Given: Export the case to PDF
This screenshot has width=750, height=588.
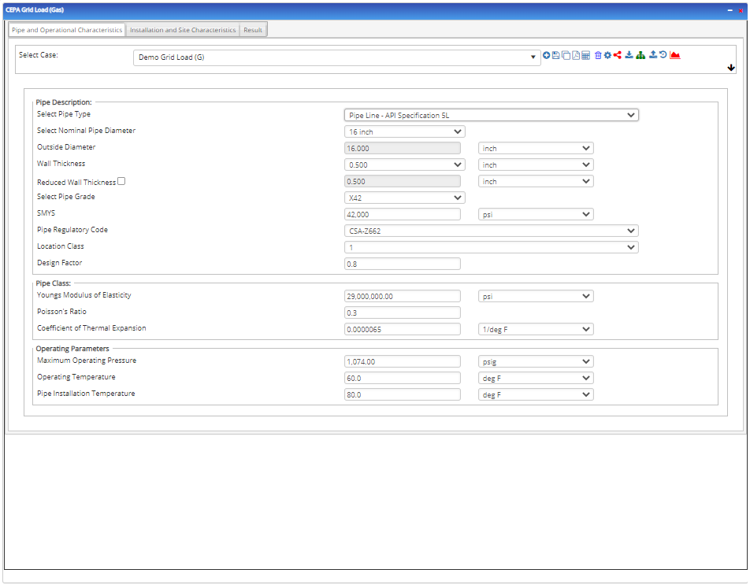Looking at the screenshot, I should 576,54.
